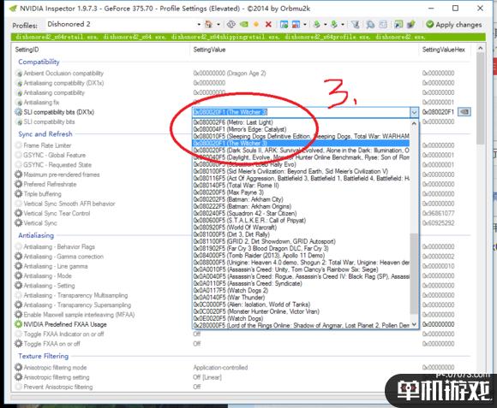
Task: Click gear icon beside Anisotropic filtering mode
Action: click(x=19, y=367)
